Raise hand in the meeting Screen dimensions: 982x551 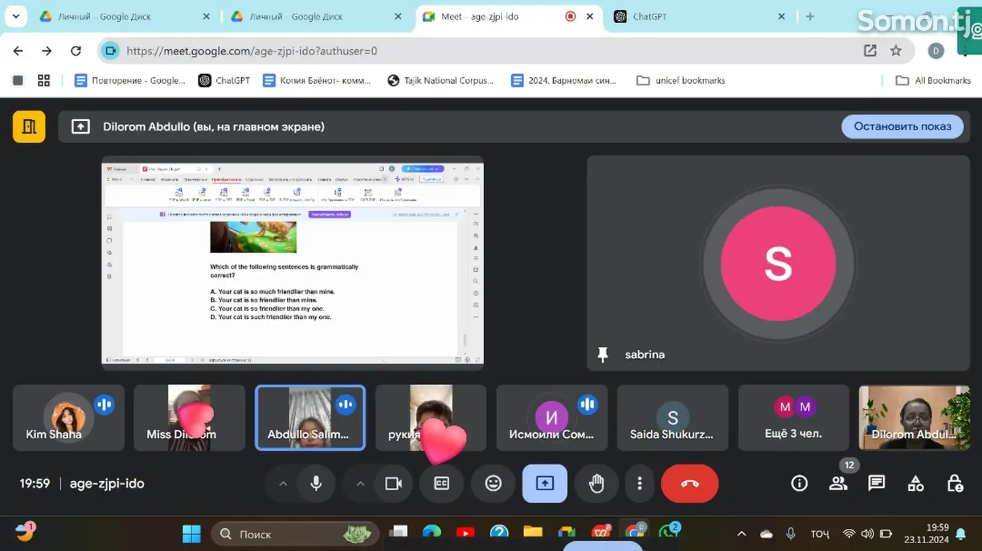(x=597, y=484)
